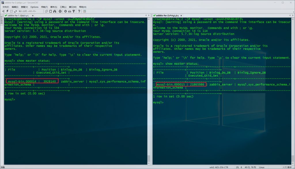Click 'Linux' emulation in status bar
The width and height of the screenshot is (295, 169).
coord(262,167)
